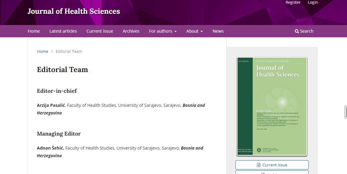Expand the For authors dropdown

pyautogui.click(x=163, y=31)
